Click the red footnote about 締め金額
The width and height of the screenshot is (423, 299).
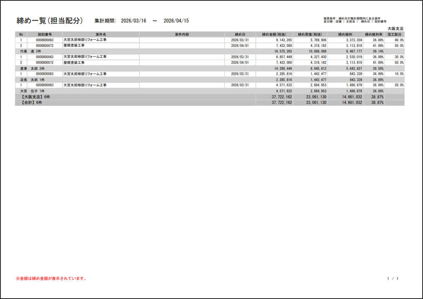tap(51, 279)
